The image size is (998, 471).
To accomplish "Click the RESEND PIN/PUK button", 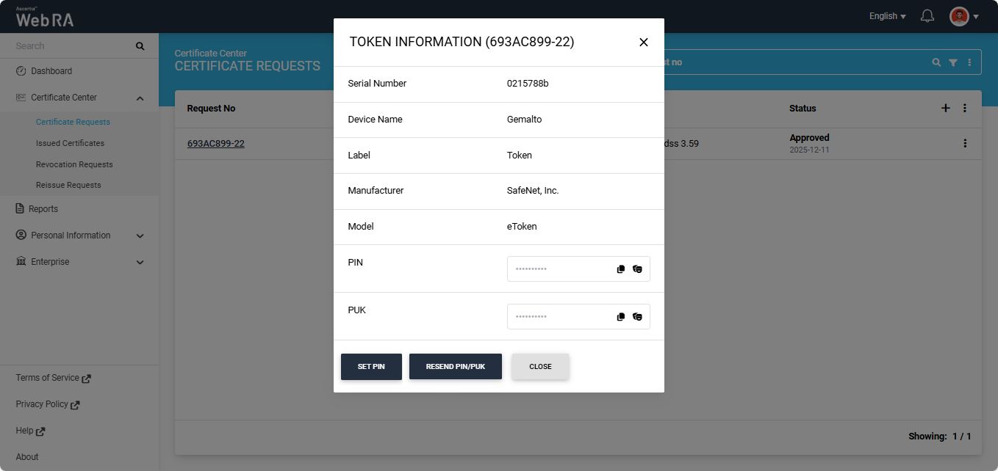I will coord(455,367).
